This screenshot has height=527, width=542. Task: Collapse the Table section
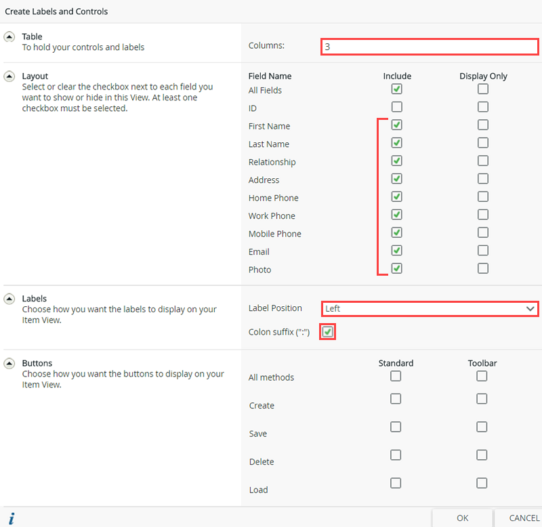coord(8,36)
